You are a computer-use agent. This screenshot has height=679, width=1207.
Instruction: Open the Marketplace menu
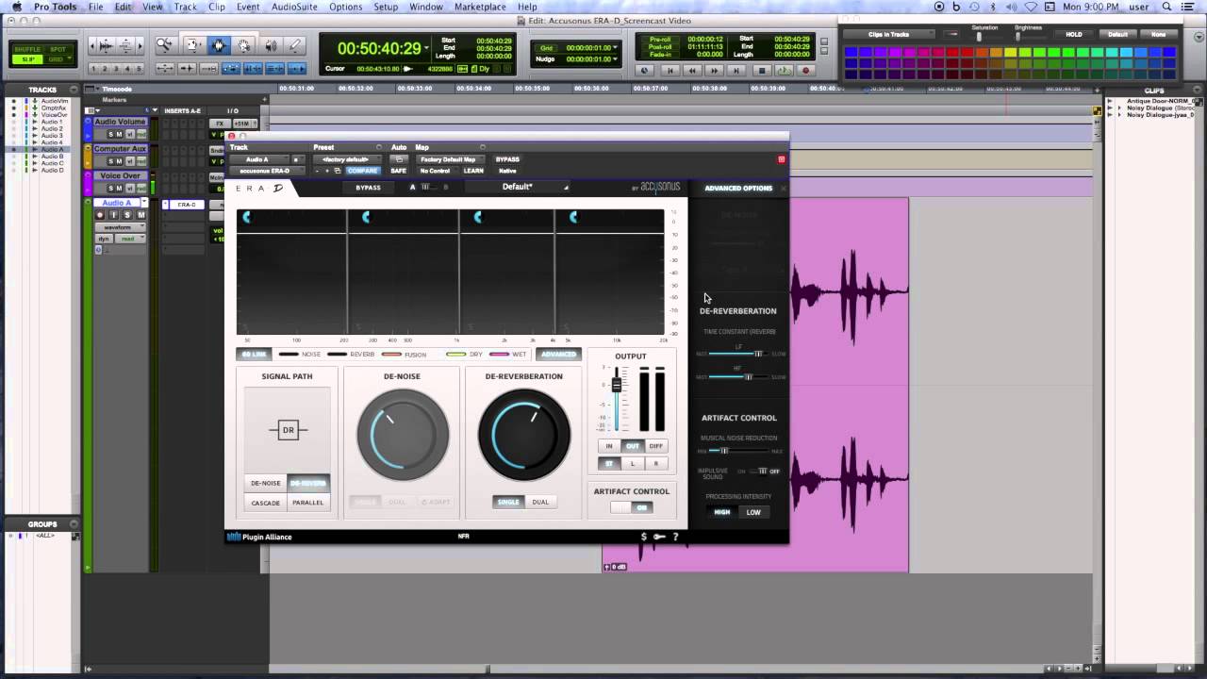click(480, 7)
